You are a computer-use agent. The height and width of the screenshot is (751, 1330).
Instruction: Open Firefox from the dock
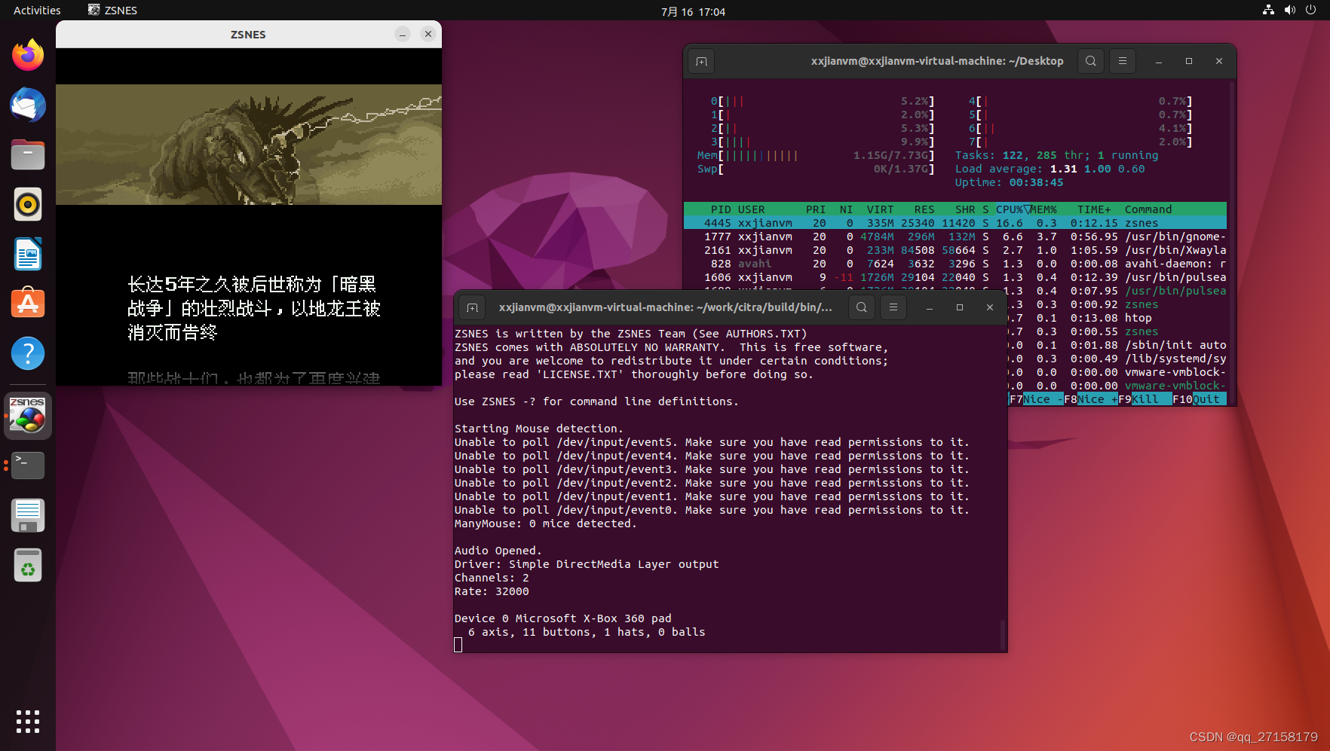click(28, 55)
